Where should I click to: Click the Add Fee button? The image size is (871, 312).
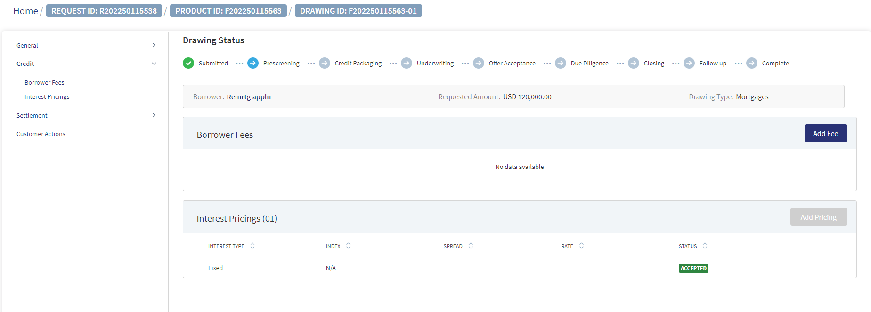coord(825,133)
